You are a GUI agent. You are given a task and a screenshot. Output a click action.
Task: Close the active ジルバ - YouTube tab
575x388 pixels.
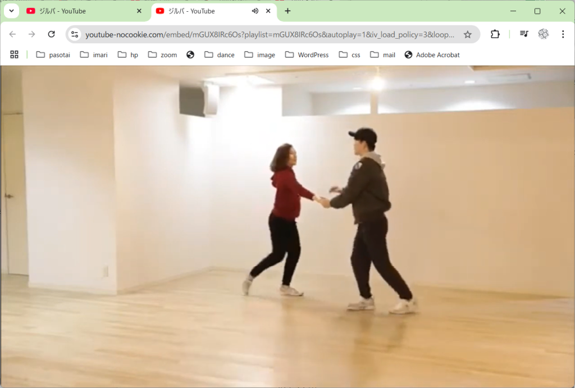268,11
